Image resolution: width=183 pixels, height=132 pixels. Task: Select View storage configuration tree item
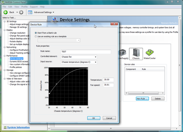tap(19, 73)
